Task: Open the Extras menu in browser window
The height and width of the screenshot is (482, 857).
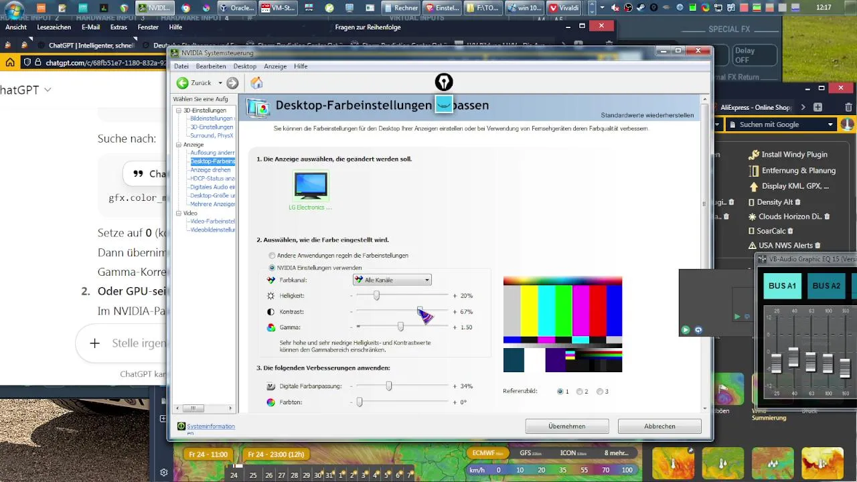Action: [119, 27]
